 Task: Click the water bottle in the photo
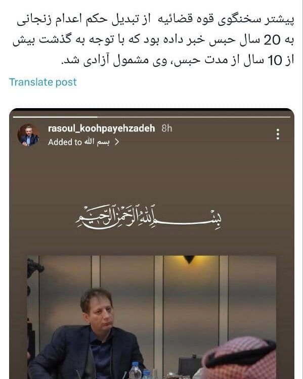tap(135, 370)
